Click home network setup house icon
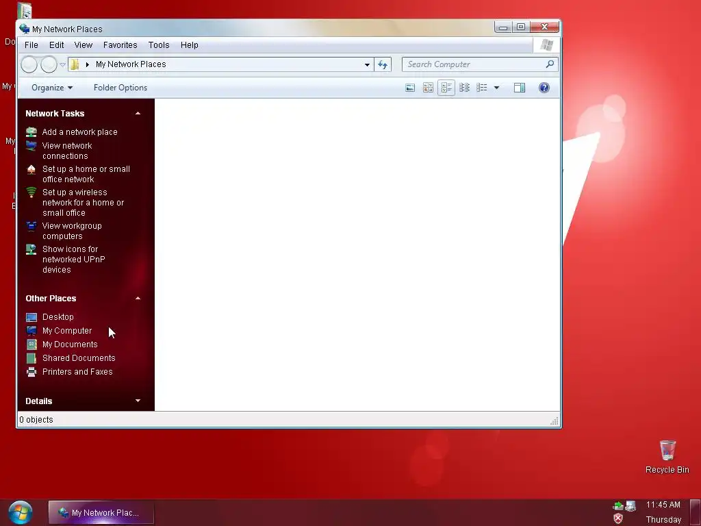Image resolution: width=701 pixels, height=526 pixels. [x=31, y=169]
